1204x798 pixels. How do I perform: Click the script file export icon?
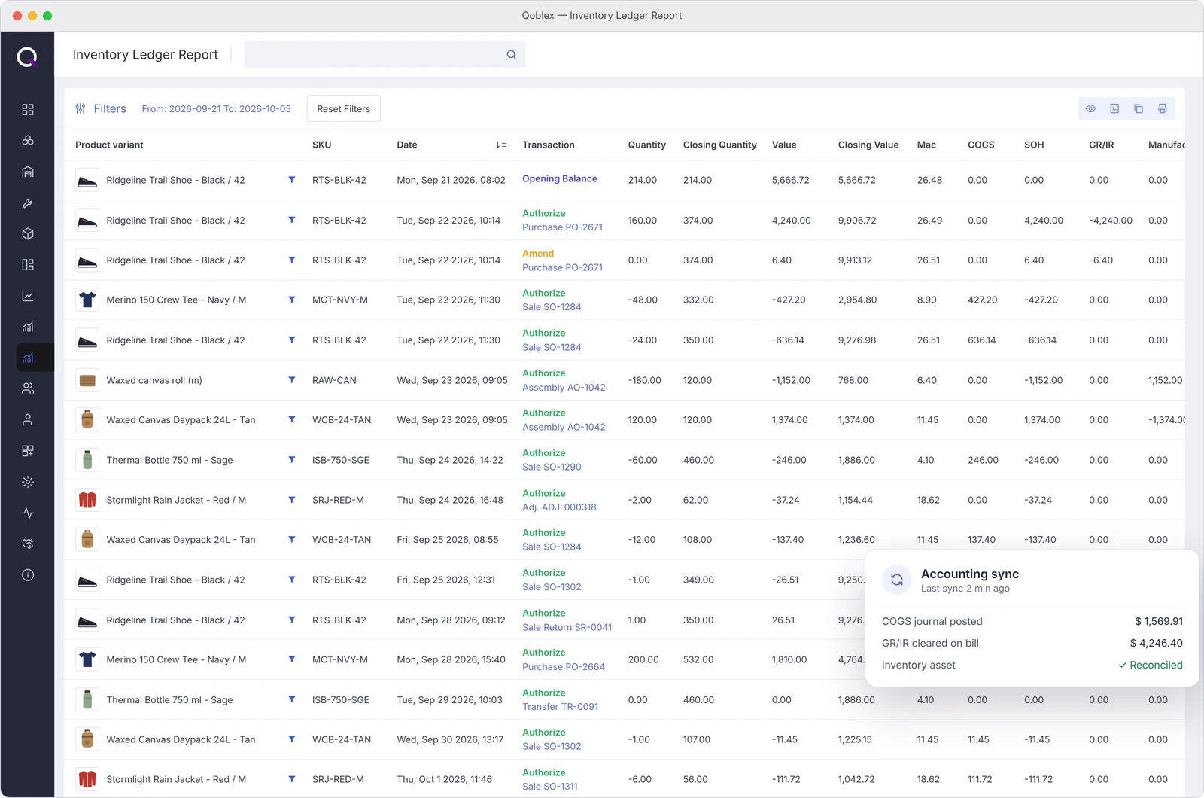1114,108
